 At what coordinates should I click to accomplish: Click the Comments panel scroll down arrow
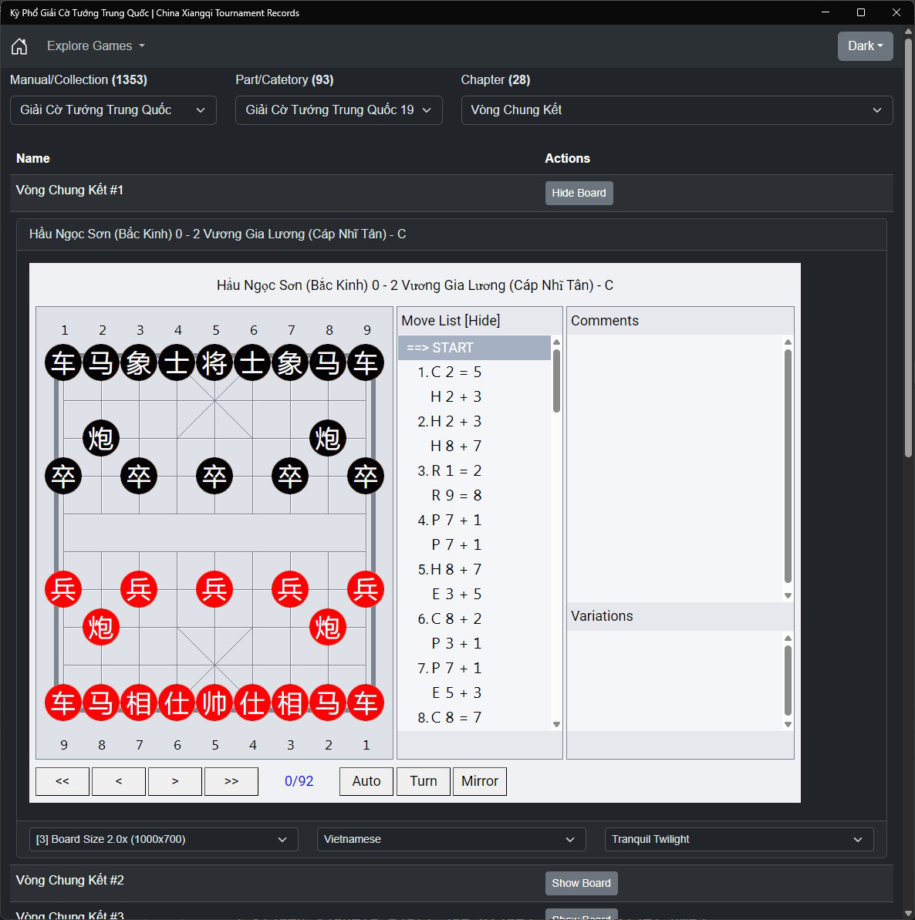pyautogui.click(x=788, y=595)
